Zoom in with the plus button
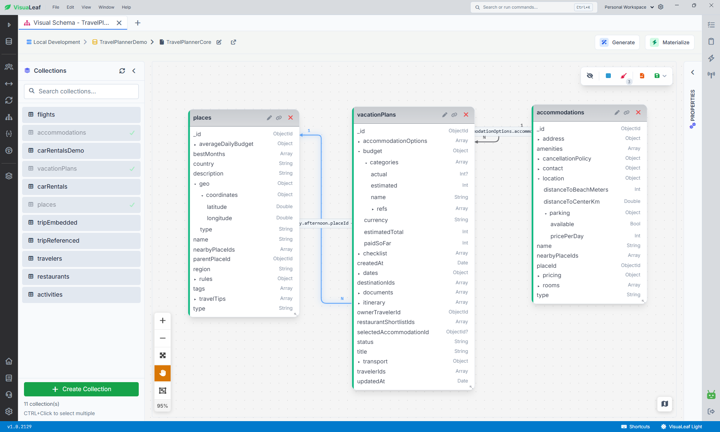Screen dimensions: 720x432 click(163, 321)
